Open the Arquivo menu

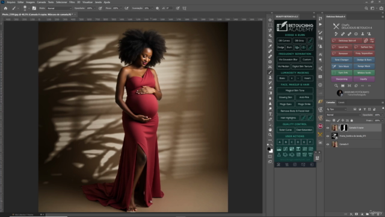tap(11, 2)
